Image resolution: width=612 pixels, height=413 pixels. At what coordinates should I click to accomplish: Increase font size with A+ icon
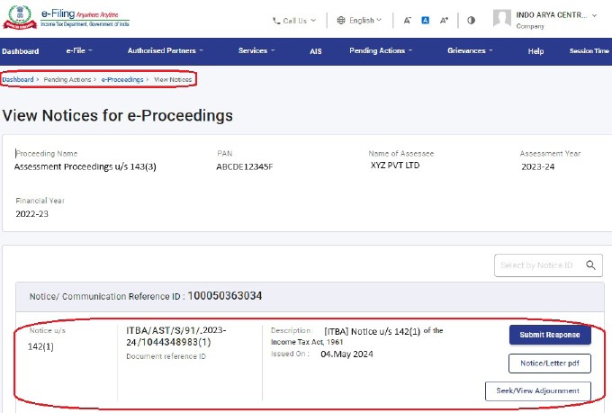tap(445, 20)
